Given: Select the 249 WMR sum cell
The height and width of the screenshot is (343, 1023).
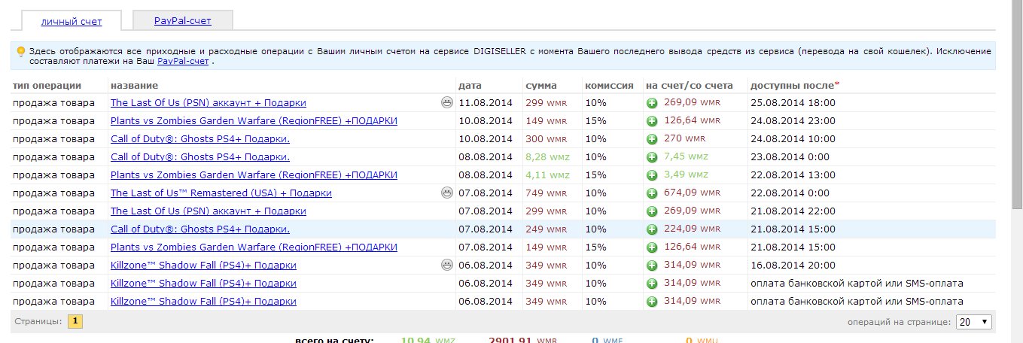Looking at the screenshot, I should click(546, 229).
